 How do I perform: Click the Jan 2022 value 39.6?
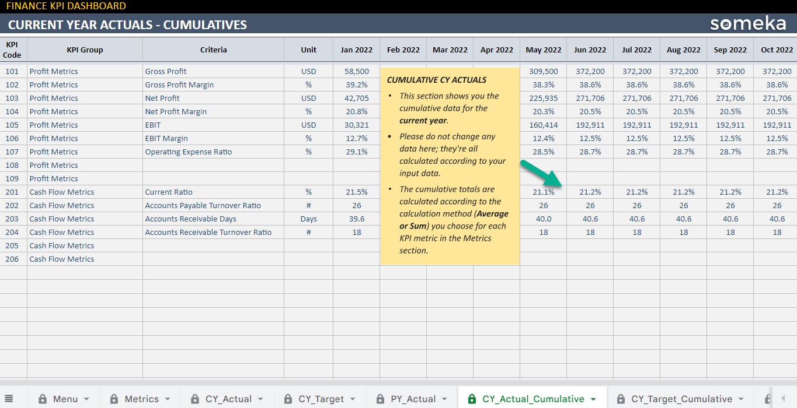356,219
